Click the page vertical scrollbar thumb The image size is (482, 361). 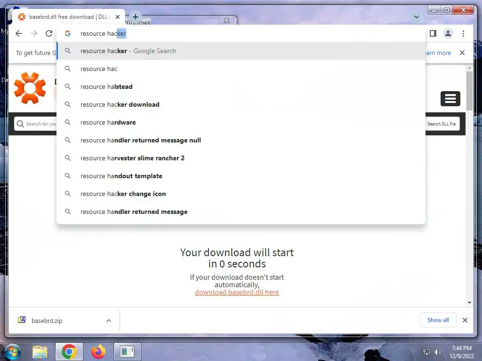[469, 91]
